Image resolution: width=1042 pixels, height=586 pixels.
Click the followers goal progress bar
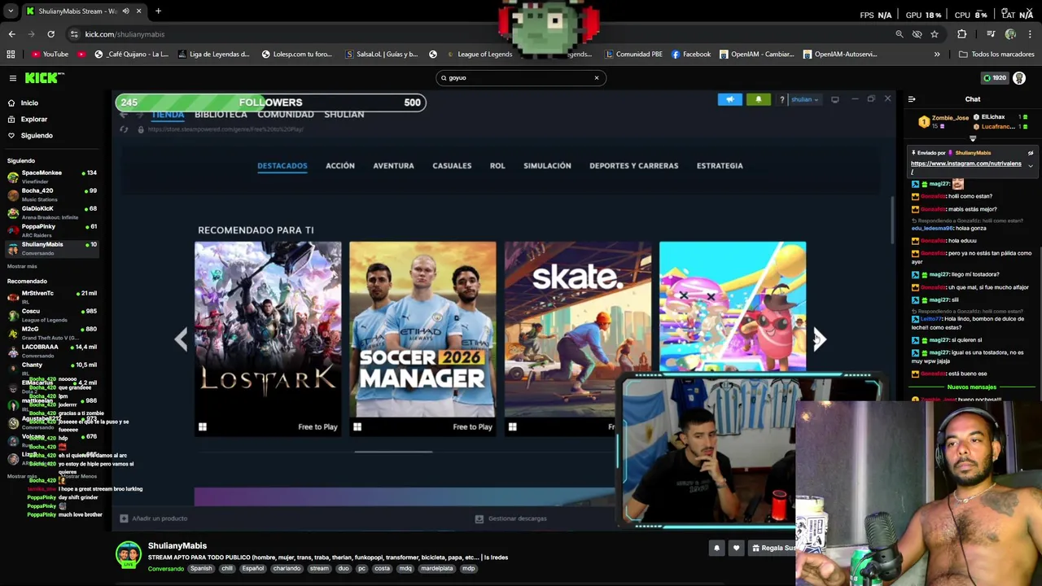pyautogui.click(x=270, y=103)
